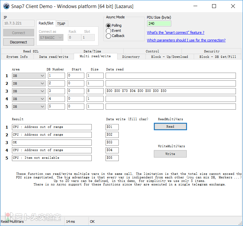Image resolution: width=243 pixels, height=226 pixels.
Task: Click the Data write field $05
Action: coord(112,158)
